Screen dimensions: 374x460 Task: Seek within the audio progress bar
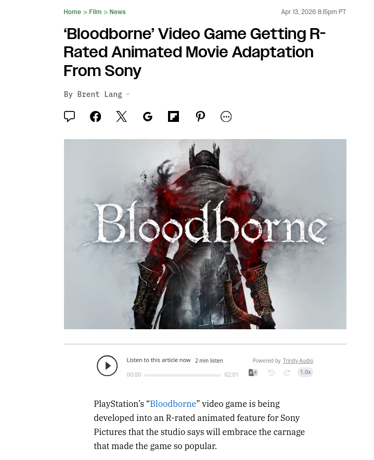pyautogui.click(x=183, y=375)
